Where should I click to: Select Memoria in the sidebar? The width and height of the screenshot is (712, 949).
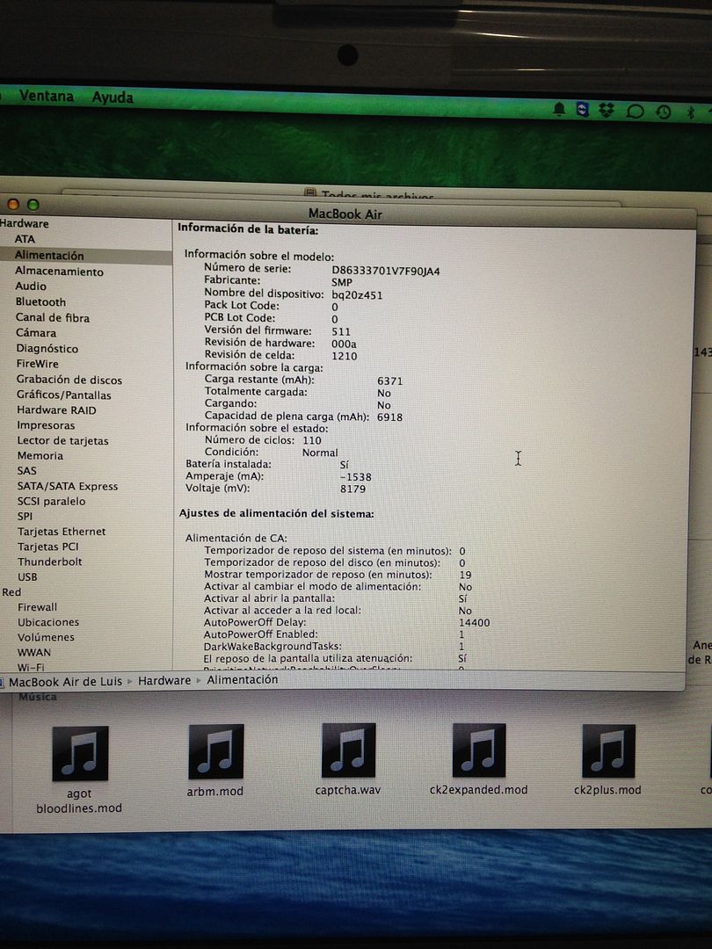tap(40, 456)
